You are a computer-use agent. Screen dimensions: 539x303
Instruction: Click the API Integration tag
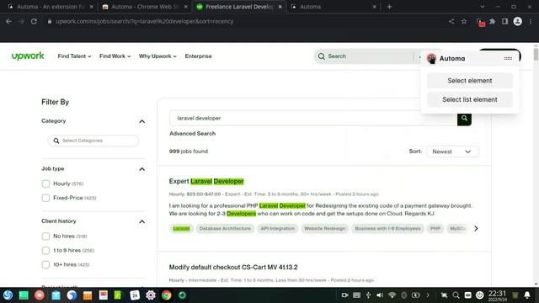[277, 228]
